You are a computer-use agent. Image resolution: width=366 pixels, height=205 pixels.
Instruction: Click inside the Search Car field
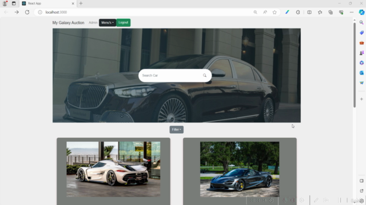click(172, 76)
